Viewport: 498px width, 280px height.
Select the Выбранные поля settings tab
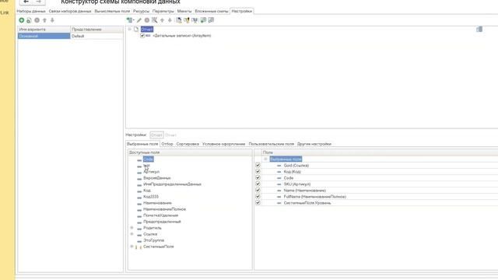tap(142, 144)
